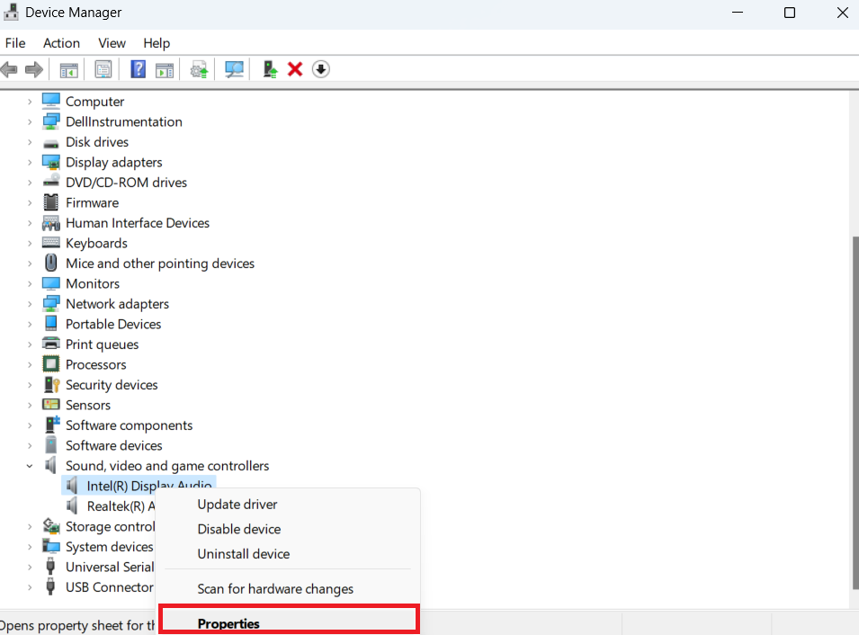Viewport: 859px width, 635px height.
Task: Select the Firmware label
Action: tap(92, 202)
